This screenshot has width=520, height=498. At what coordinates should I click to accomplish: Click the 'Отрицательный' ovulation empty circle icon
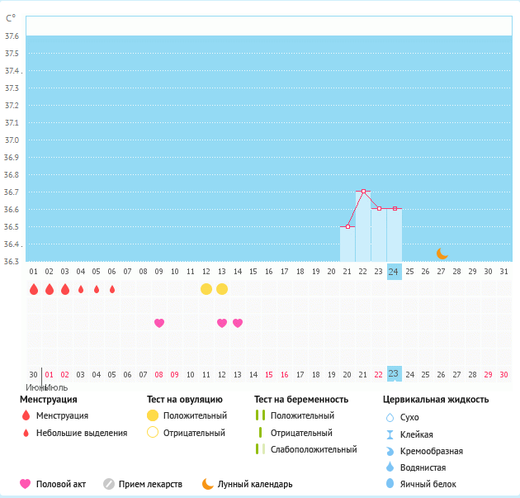(x=153, y=432)
